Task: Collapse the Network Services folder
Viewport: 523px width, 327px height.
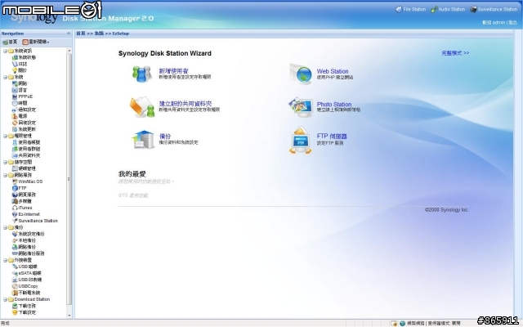Action: (x=5, y=175)
